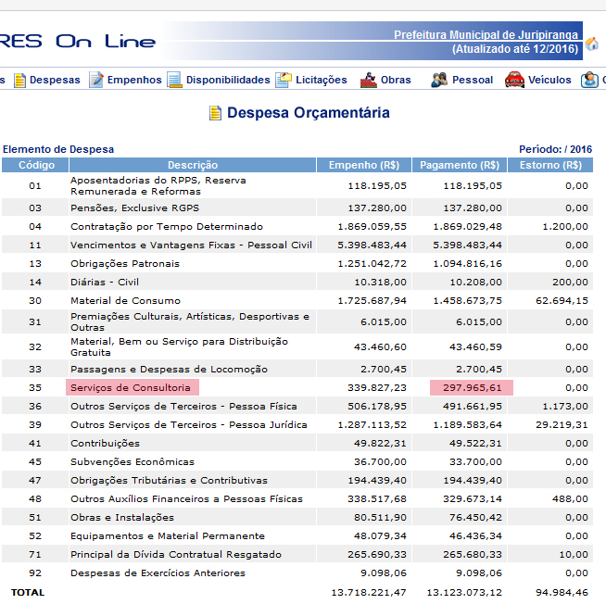Screen dimensions: 606x604
Task: Click Pagamento value 1.094.816,16
Action: point(467,263)
